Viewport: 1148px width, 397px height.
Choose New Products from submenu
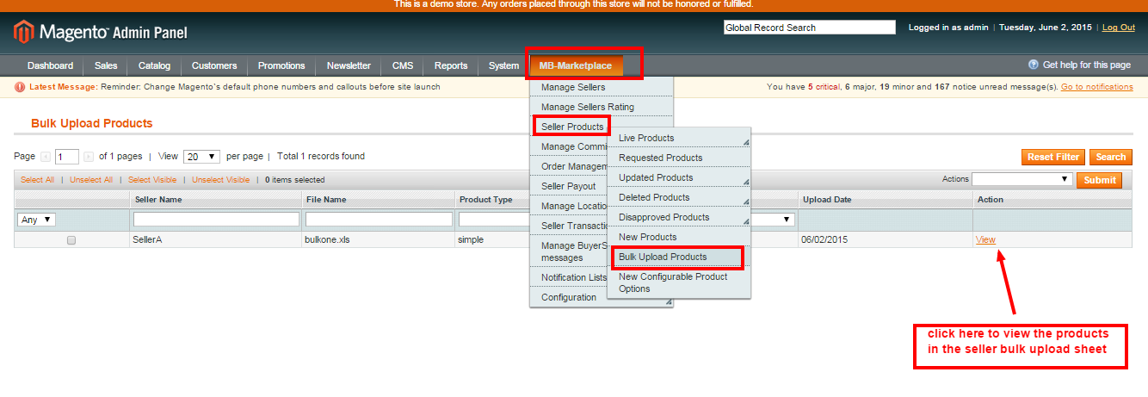[679, 237]
